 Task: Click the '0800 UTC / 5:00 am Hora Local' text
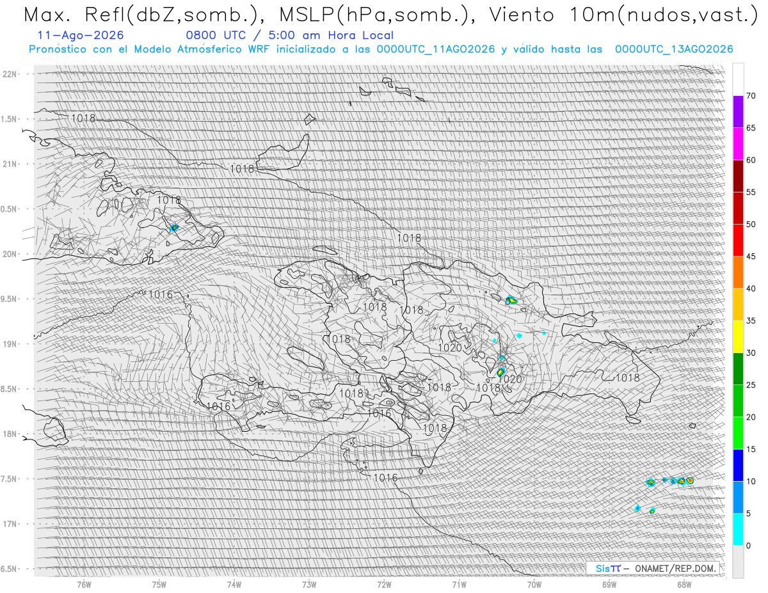pyautogui.click(x=290, y=35)
